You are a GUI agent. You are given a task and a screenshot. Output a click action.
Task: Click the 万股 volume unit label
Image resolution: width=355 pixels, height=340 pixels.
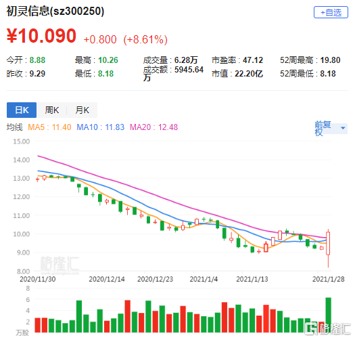click(22, 333)
